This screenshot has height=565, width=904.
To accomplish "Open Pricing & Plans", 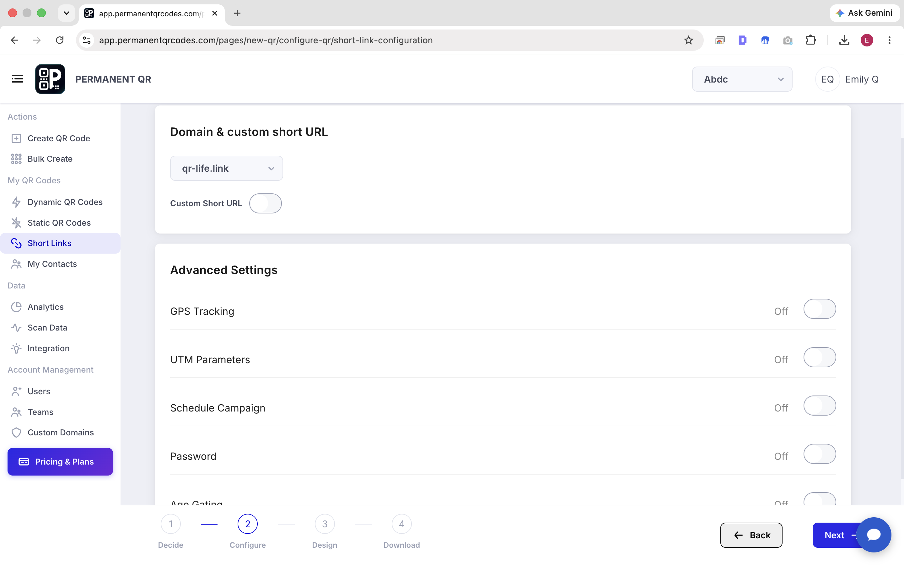I will [60, 461].
